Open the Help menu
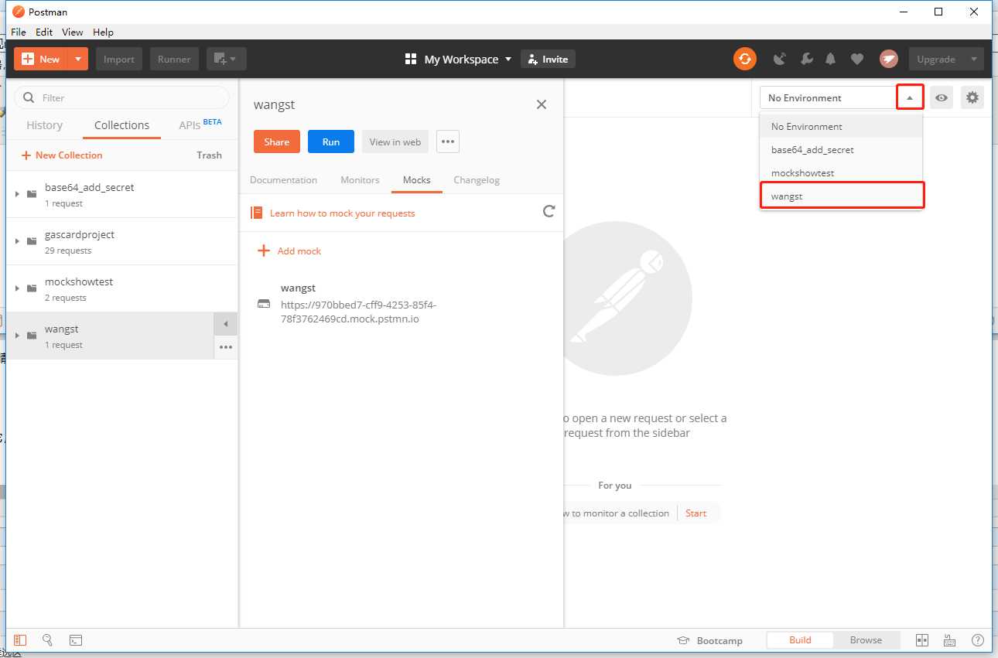 tap(103, 32)
